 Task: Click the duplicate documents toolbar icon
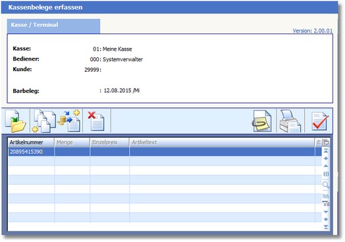click(44, 122)
